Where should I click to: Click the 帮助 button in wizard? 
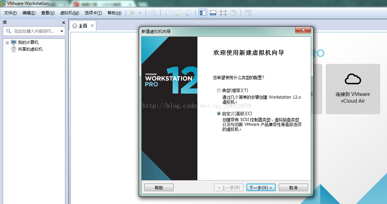[159, 187]
